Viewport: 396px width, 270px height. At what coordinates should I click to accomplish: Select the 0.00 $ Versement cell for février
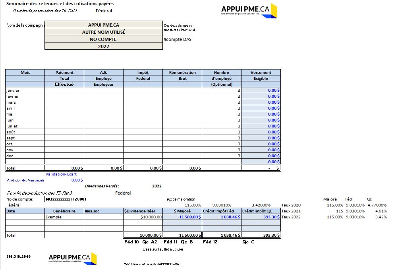click(x=261, y=96)
